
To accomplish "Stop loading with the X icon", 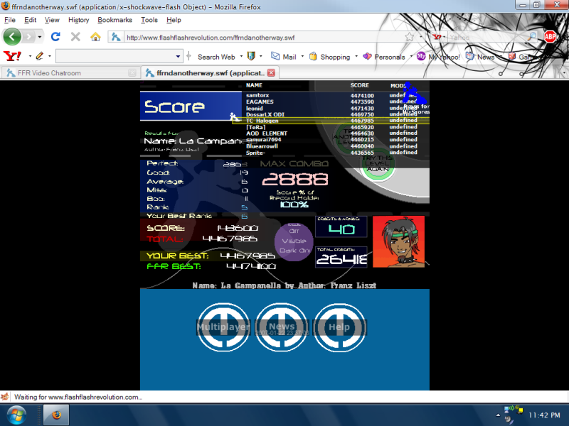I will pyautogui.click(x=75, y=36).
